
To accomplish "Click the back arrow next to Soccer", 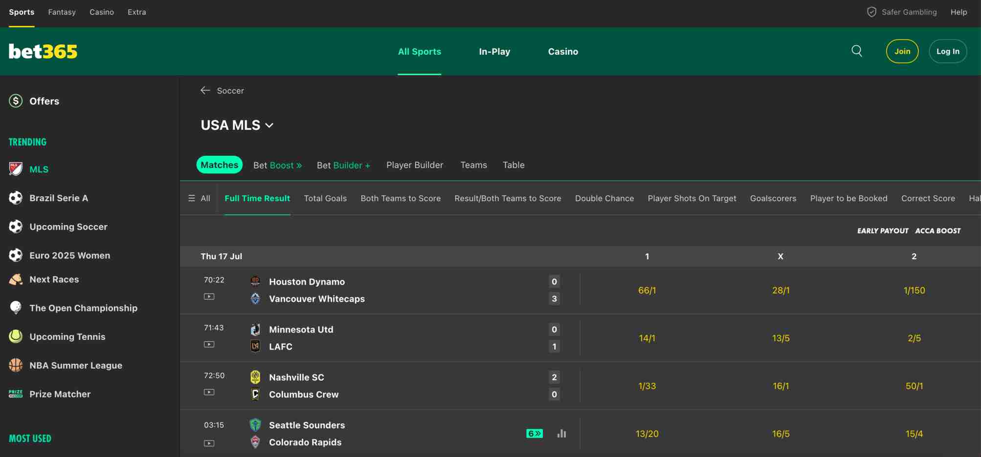I will 205,90.
